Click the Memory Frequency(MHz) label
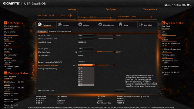The image size is (194, 109). [x=47, y=69]
